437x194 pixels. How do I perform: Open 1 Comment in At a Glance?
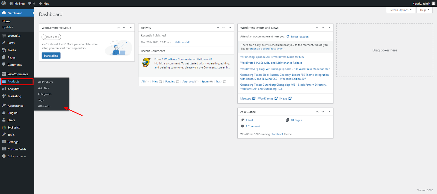253,127
